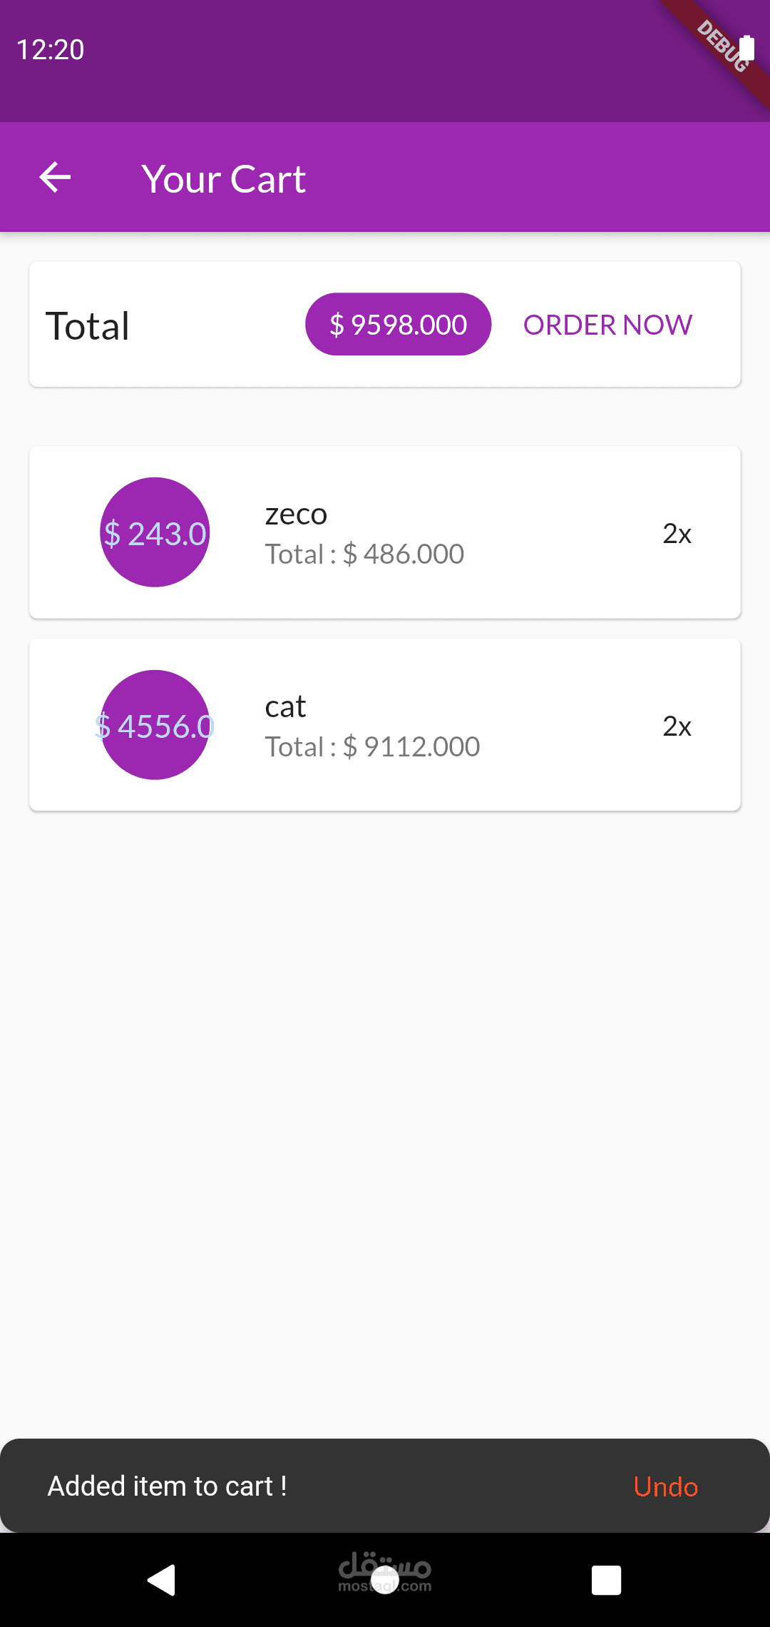This screenshot has height=1627, width=770.
Task: Tap the $ 4556.0 price circle
Action: click(155, 726)
